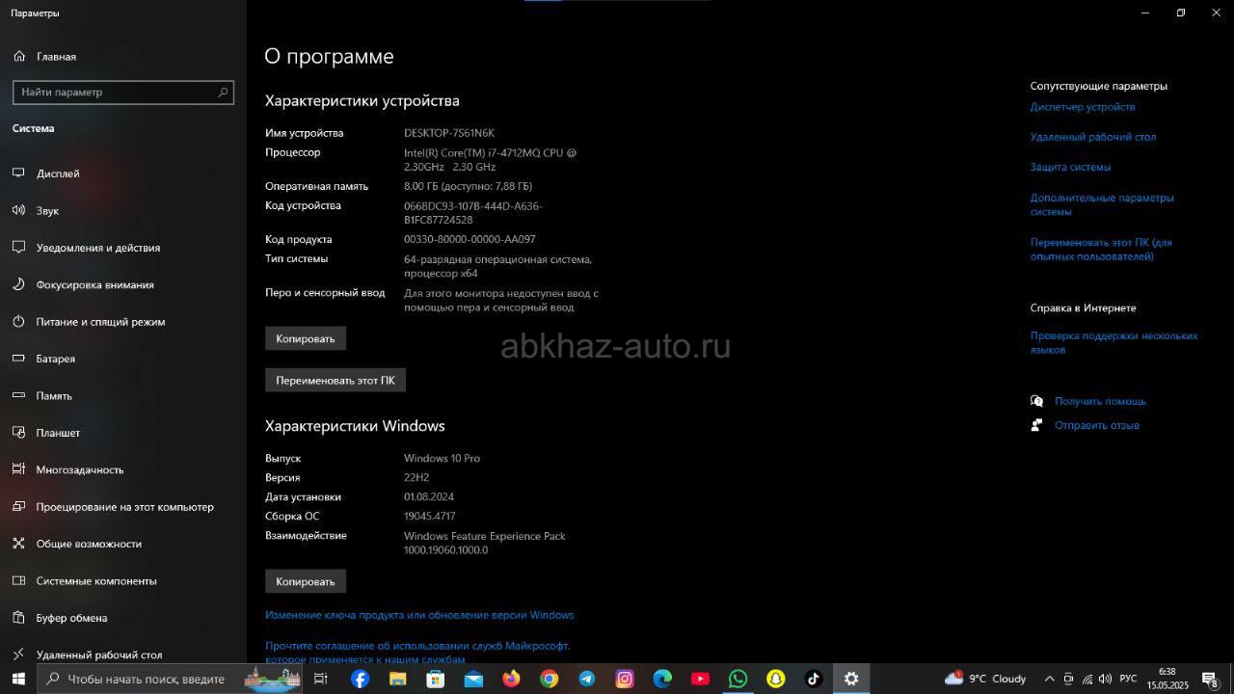Open Фокусировка внимания settings
1234x694 pixels.
pyautogui.click(x=94, y=284)
